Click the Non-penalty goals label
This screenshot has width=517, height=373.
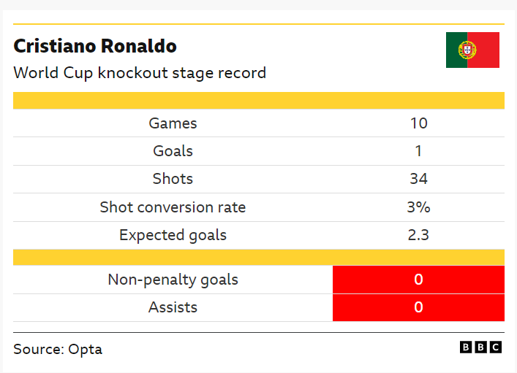pos(173,280)
